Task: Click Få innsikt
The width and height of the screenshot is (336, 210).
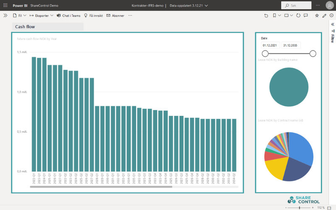Action: pyautogui.click(x=93, y=16)
